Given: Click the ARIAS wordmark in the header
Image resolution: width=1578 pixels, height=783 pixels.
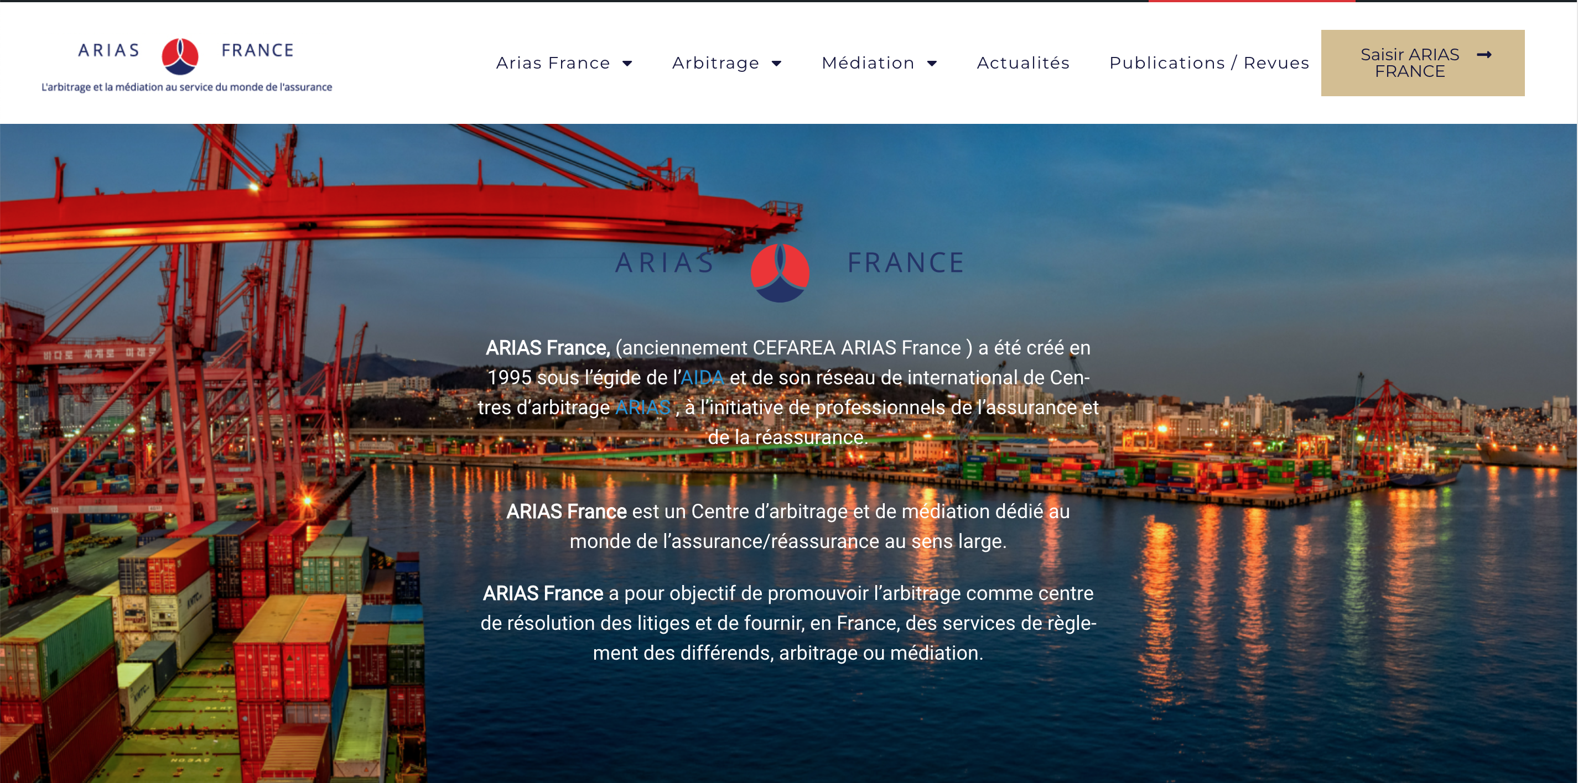Looking at the screenshot, I should pos(109,50).
